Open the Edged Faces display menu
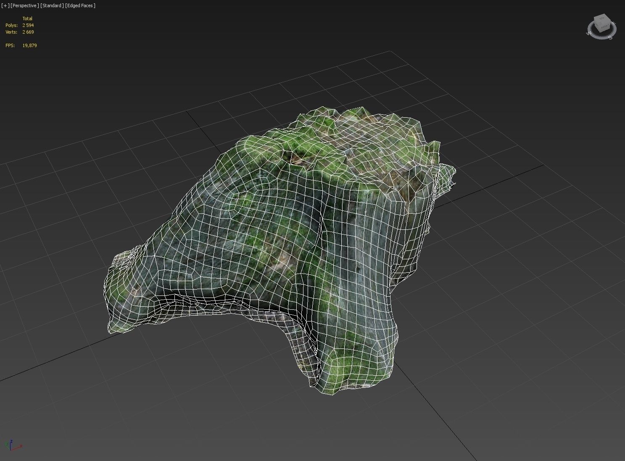 pos(80,5)
